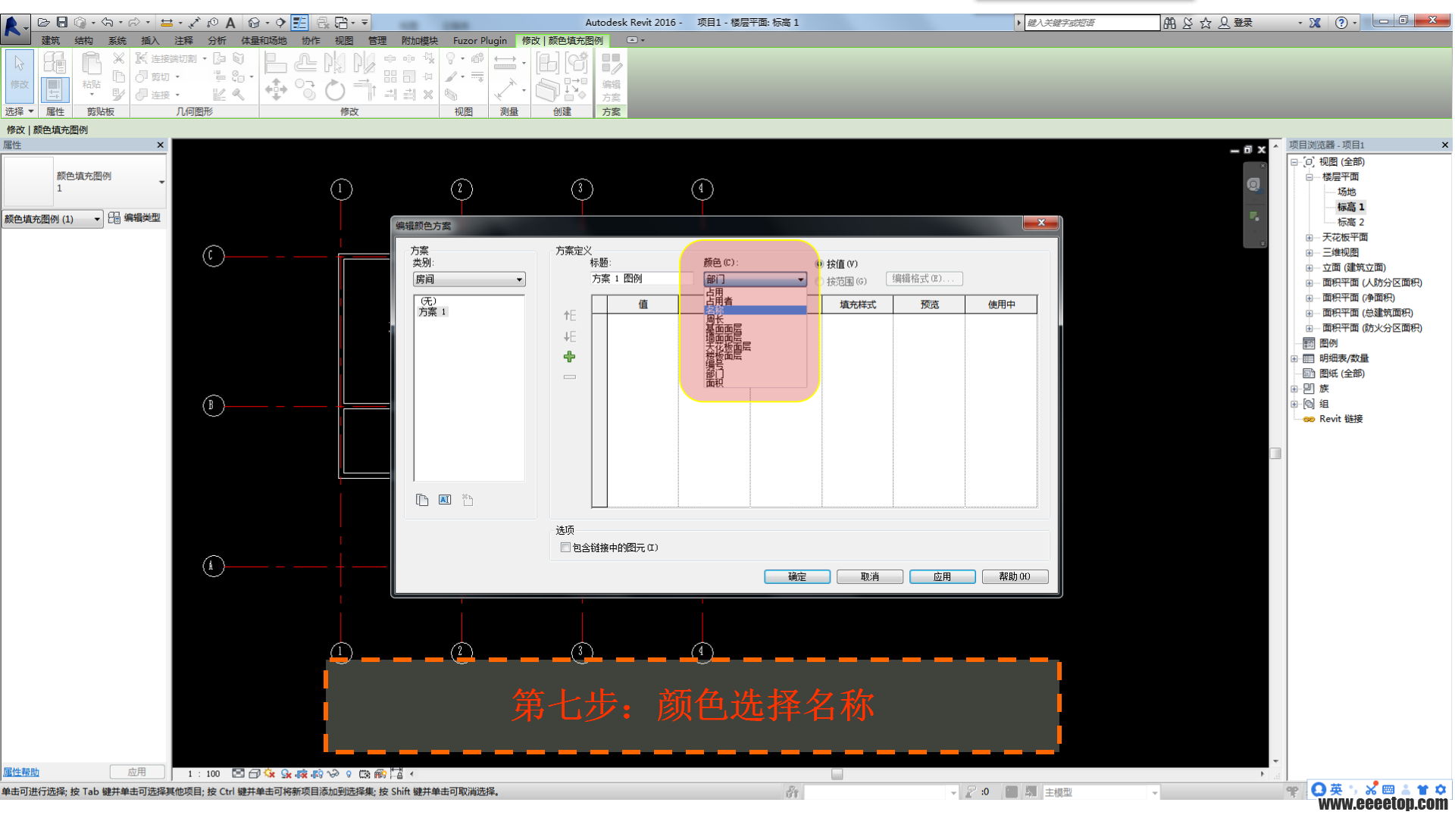Open the Fuzor Plugin ribbon tab
Viewport: 1455px width, 818px height.
click(x=480, y=41)
